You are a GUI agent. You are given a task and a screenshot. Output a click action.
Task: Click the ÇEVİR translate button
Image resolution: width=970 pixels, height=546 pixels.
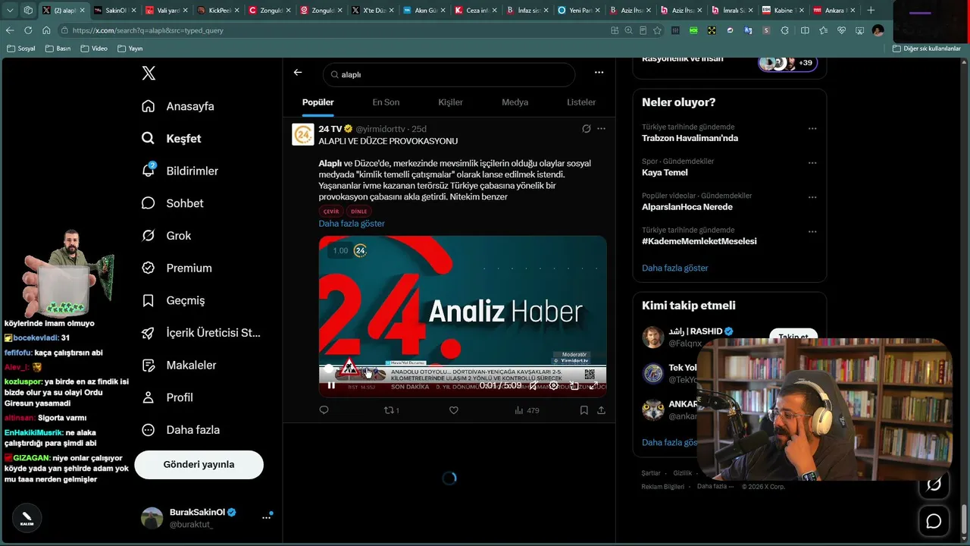(331, 212)
